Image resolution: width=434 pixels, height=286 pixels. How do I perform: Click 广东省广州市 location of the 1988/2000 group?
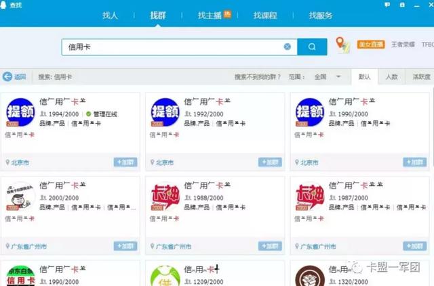pyautogui.click(x=174, y=247)
